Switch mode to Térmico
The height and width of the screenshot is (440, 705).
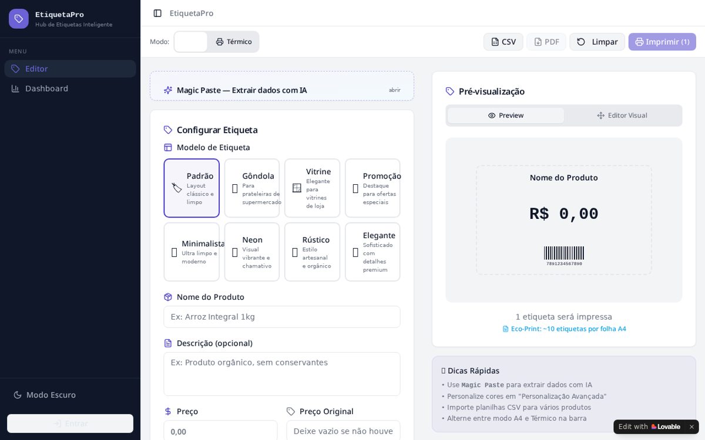point(234,42)
